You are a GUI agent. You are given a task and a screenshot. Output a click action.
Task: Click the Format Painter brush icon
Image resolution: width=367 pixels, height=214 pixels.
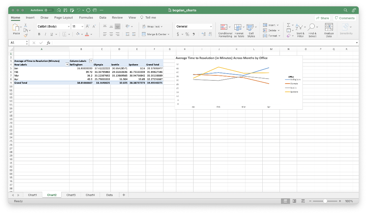click(x=25, y=35)
